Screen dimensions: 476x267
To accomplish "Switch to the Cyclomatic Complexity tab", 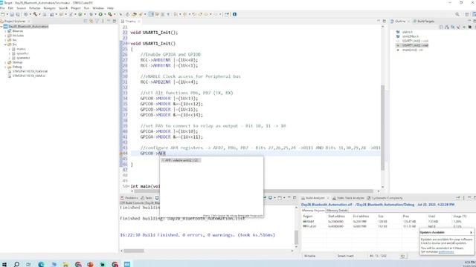I will [385, 198].
